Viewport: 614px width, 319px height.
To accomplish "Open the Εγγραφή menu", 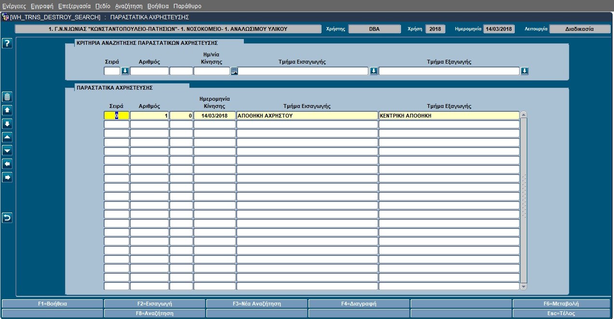I will coord(42,6).
